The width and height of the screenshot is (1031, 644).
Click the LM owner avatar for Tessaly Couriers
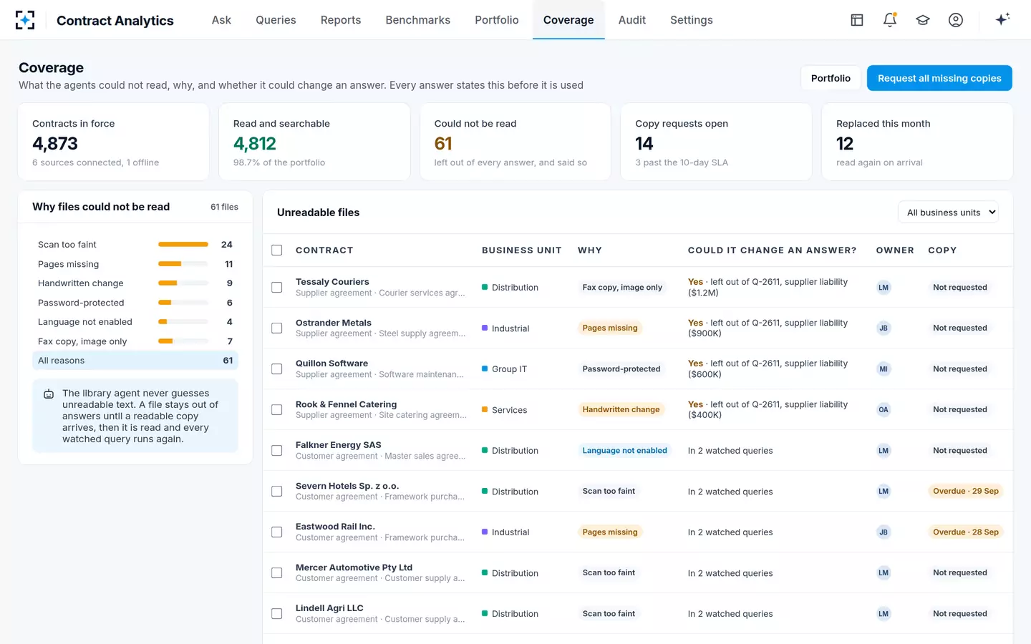[x=884, y=288]
